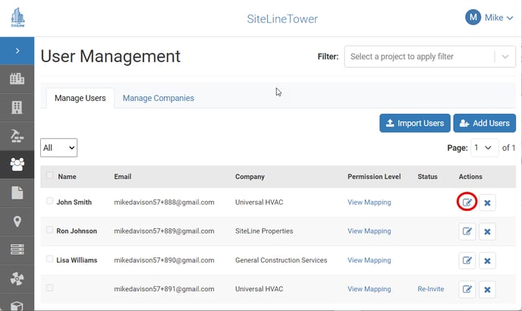522x311 pixels.
Task: Click the edit icon for John Smith
Action: coord(467,203)
